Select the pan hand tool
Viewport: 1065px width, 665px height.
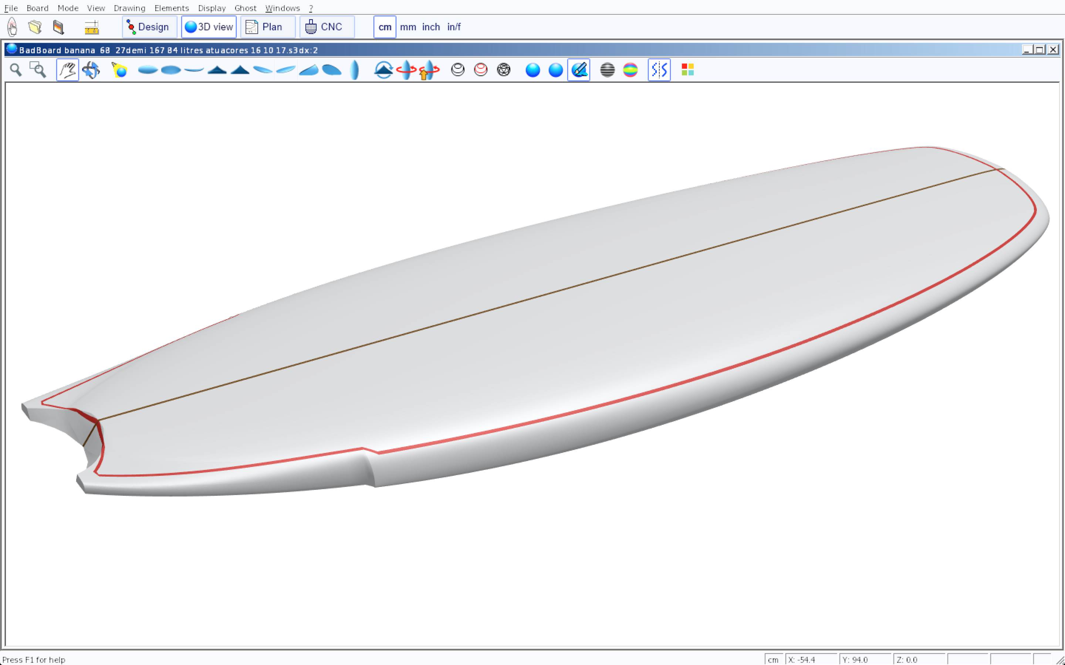67,70
